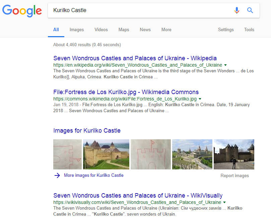Open the News tab
Viewport: 271px width, 223px height.
145,29
